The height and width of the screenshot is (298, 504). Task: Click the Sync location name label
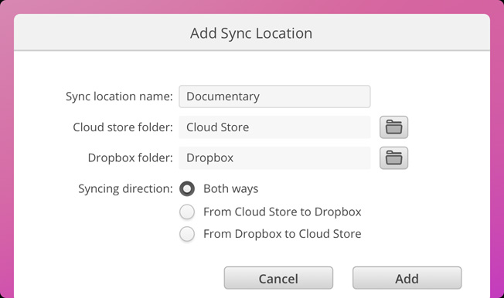point(119,97)
